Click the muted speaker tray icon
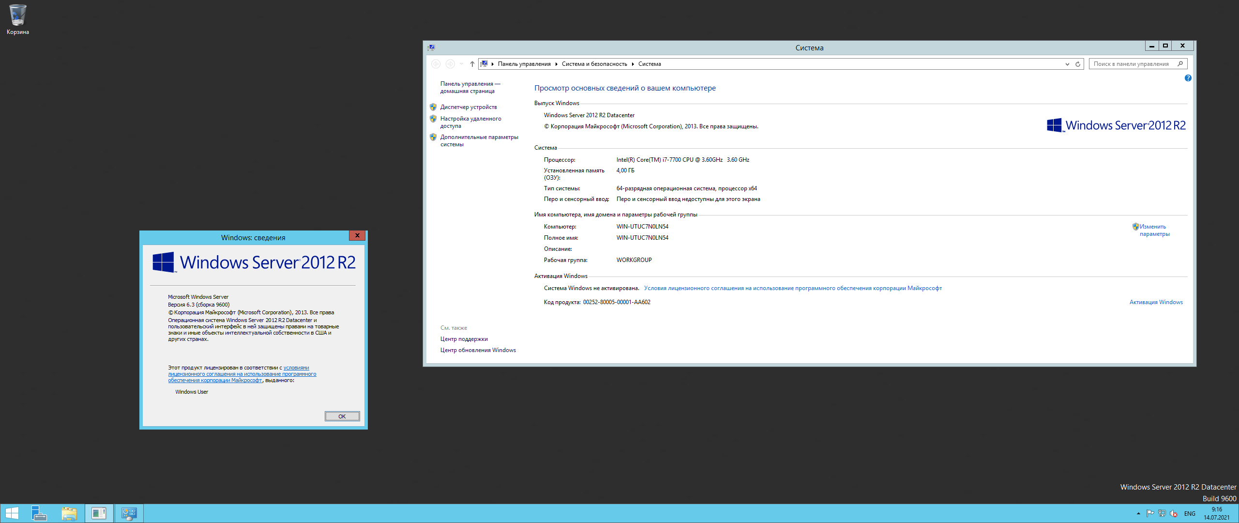The image size is (1239, 523). tap(1174, 513)
